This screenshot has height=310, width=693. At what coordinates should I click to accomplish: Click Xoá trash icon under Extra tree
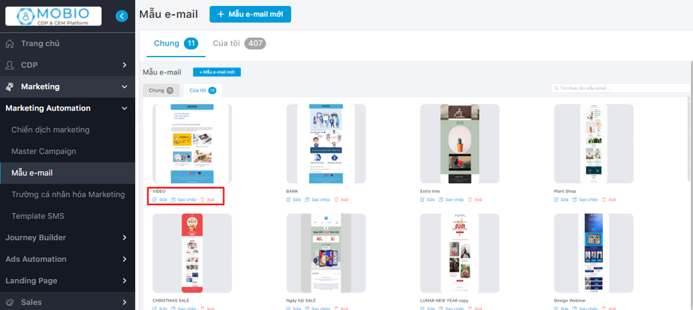click(470, 200)
